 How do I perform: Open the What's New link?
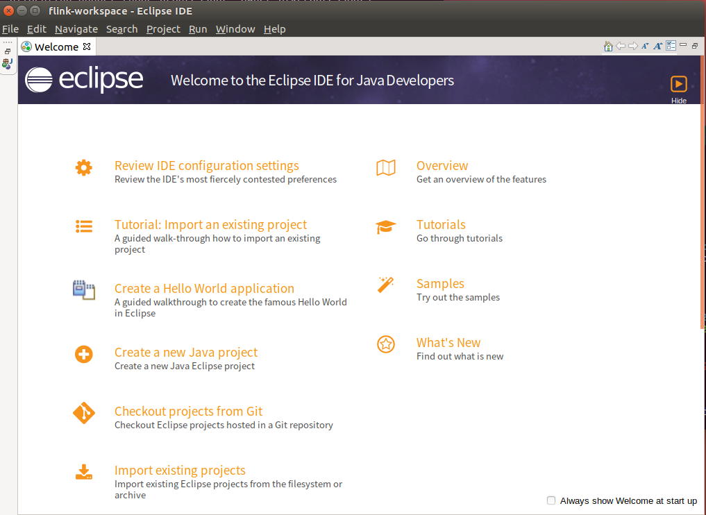point(448,341)
